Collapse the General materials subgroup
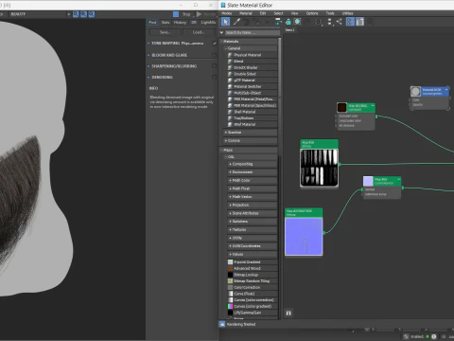This screenshot has width=454, height=341. [x=226, y=48]
